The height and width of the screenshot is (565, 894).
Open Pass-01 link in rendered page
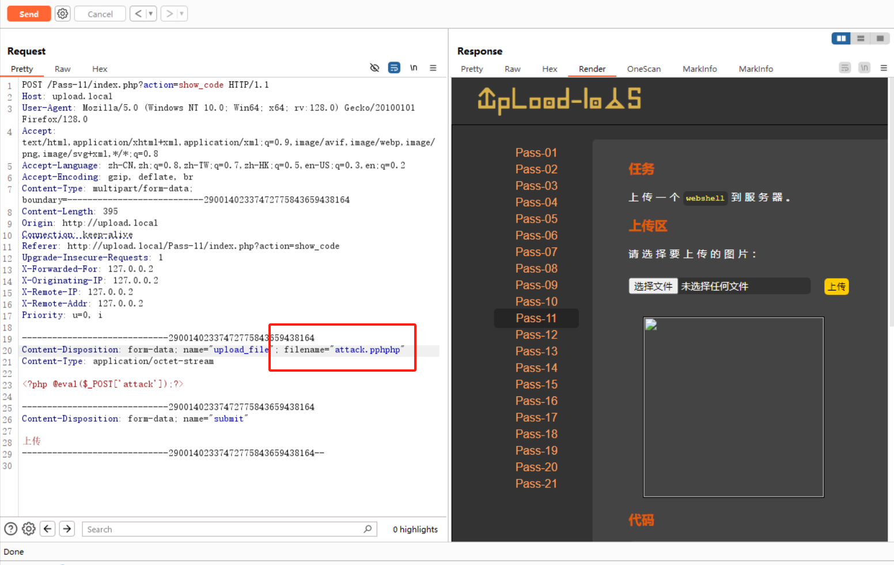pos(536,152)
